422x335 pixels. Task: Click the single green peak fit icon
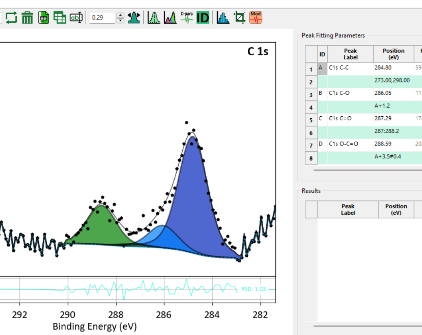154,18
